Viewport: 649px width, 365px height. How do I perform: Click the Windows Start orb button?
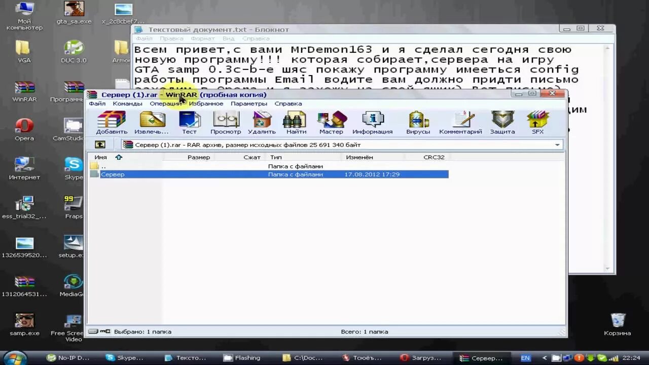point(15,357)
